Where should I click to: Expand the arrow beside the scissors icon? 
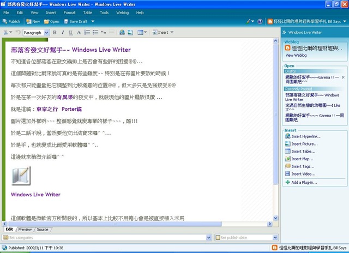click(x=11, y=33)
